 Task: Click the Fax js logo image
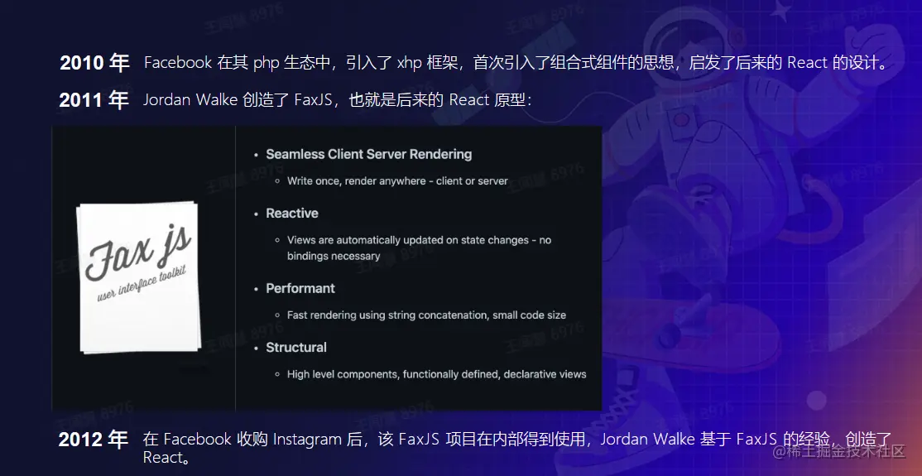point(139,277)
